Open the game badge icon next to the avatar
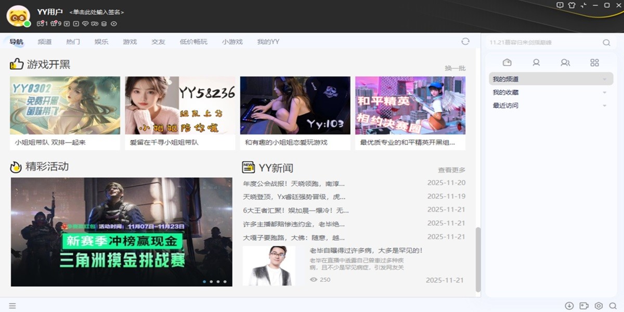 pyautogui.click(x=41, y=23)
